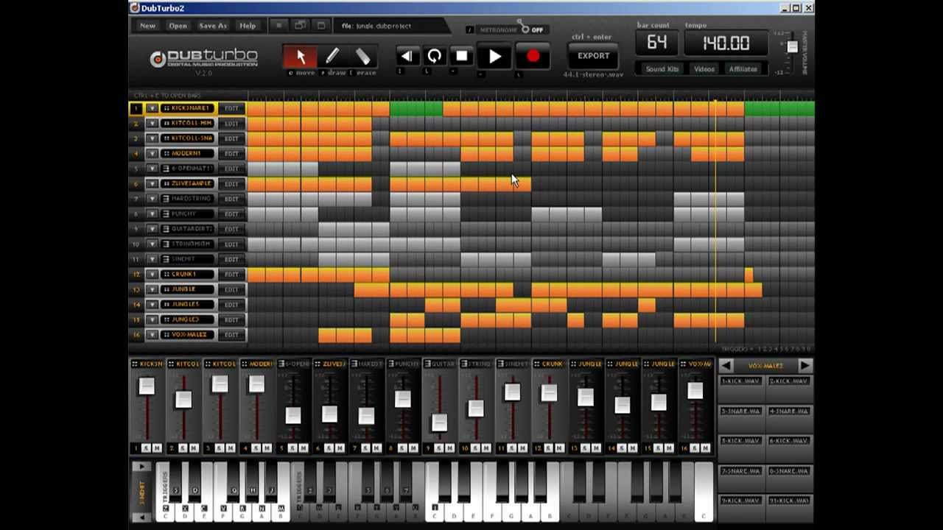This screenshot has height=530, width=943.
Task: Open dropdown arrow on track 2 KITCOLL-MIM
Action: [152, 123]
